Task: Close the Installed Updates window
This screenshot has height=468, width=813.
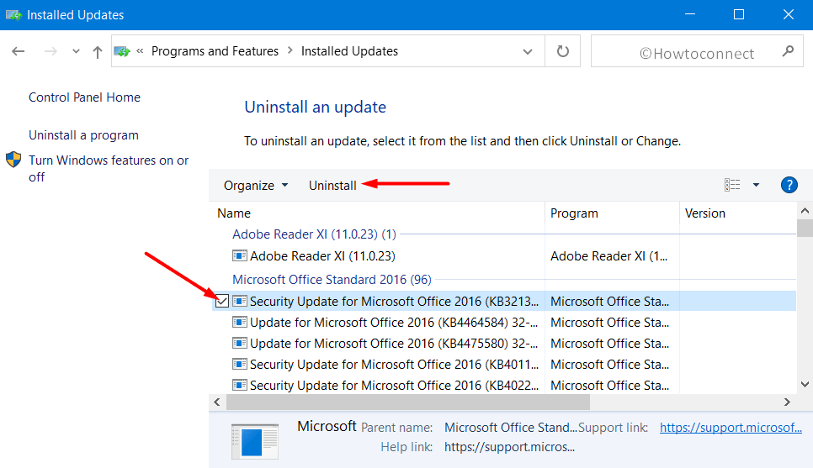Action: (x=788, y=14)
